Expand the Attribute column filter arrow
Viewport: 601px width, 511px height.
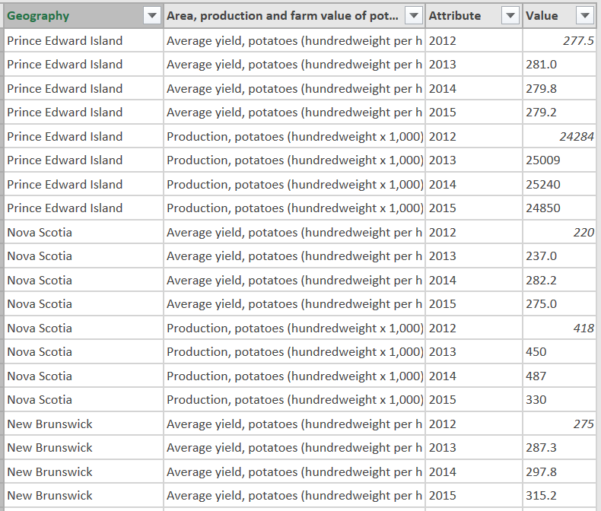tap(511, 16)
